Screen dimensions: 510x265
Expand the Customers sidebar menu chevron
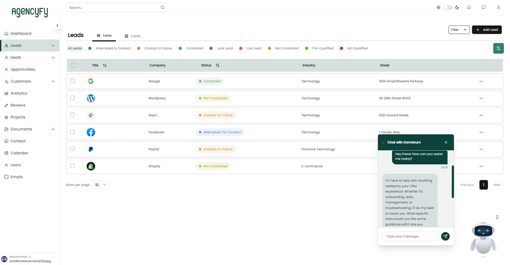[x=53, y=82]
